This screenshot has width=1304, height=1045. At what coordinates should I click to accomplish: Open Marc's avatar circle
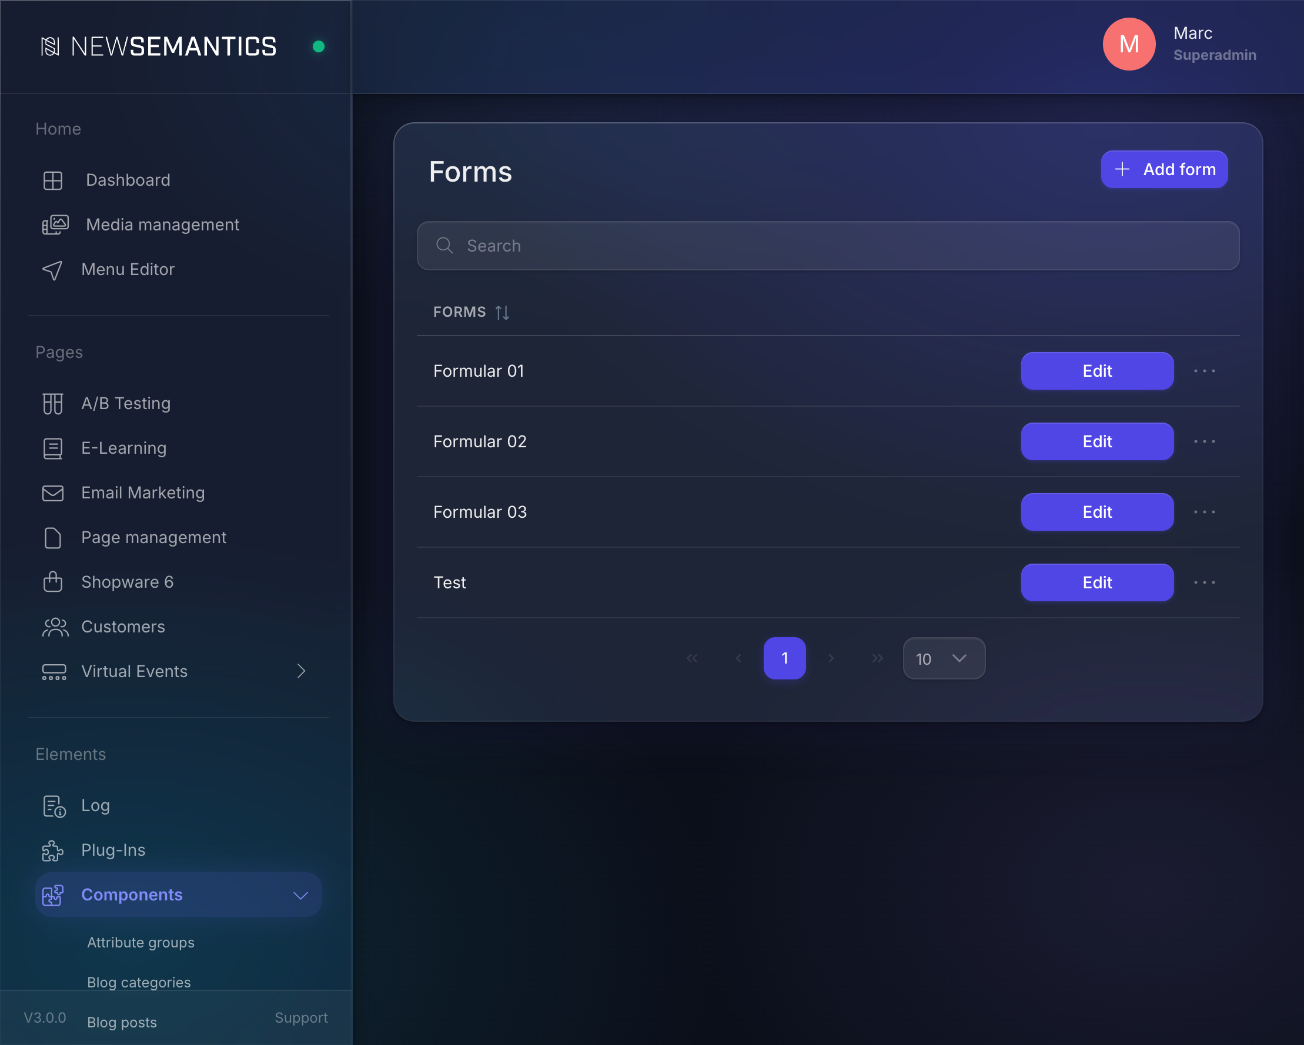coord(1129,44)
